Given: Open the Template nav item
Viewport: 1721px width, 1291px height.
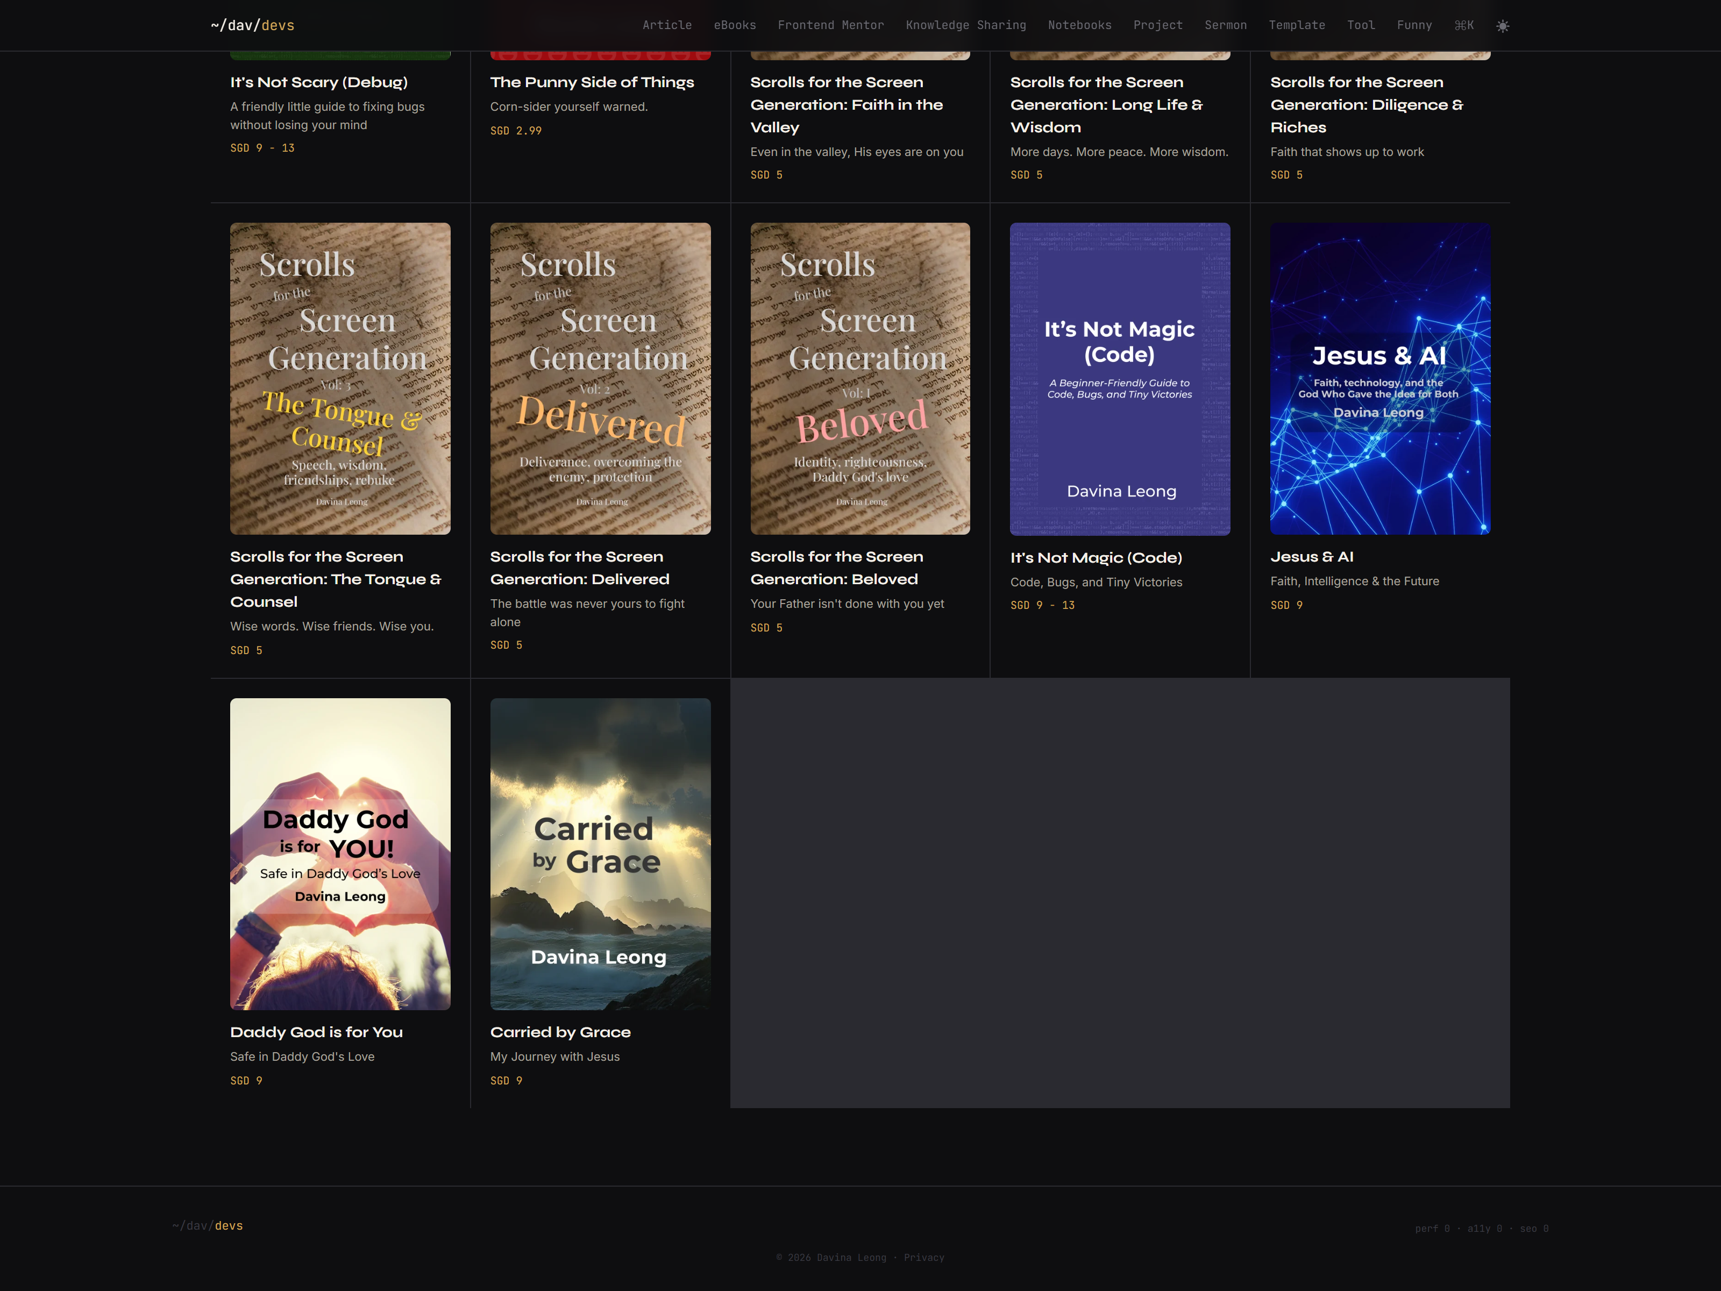Looking at the screenshot, I should (x=1296, y=26).
